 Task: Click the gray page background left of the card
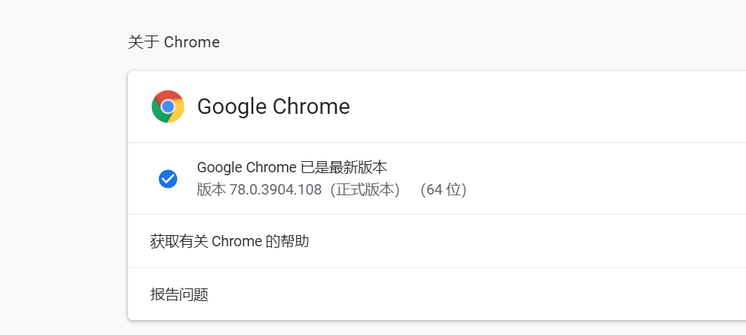coord(64,190)
